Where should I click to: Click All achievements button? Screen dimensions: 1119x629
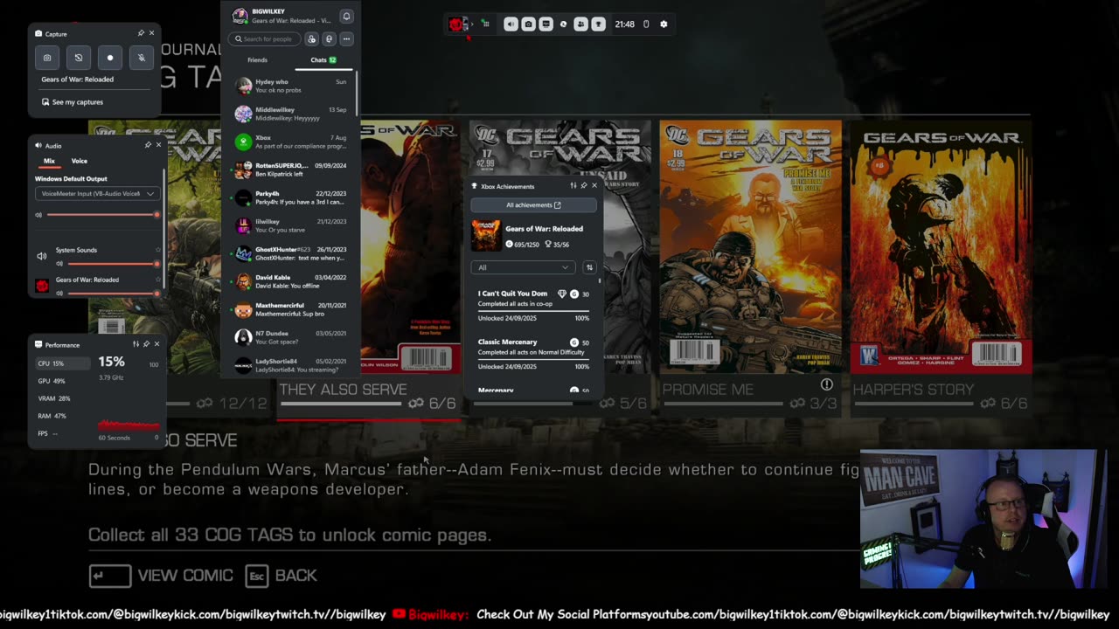[533, 205]
